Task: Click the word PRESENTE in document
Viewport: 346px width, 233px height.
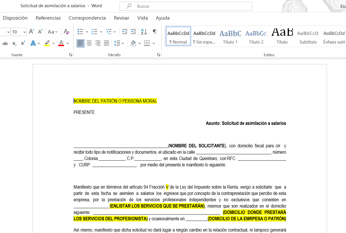Action: click(84, 112)
